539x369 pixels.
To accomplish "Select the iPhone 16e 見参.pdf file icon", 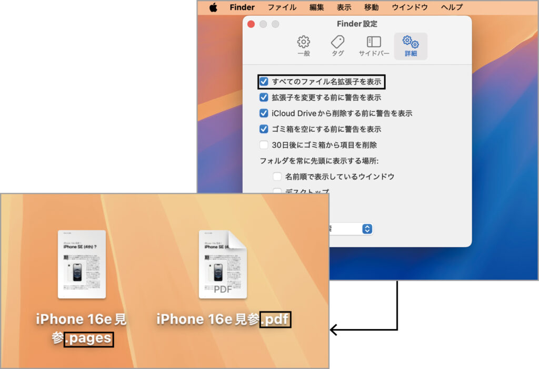I will 223,264.
